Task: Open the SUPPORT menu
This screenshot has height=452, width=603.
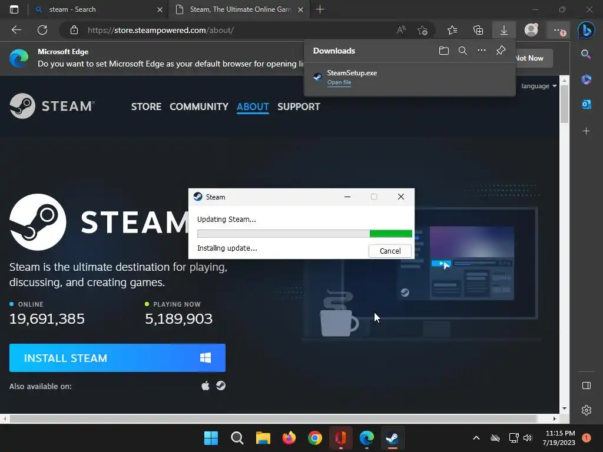Action: click(x=299, y=107)
